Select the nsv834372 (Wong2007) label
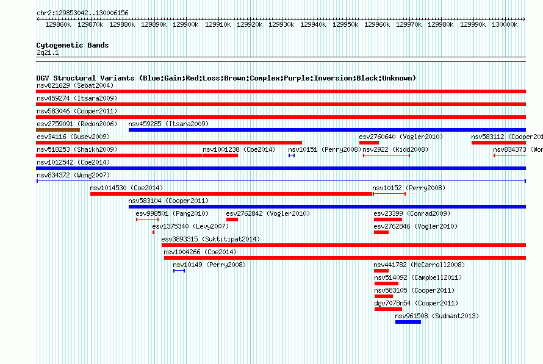The height and width of the screenshot is (364, 543). click(x=73, y=175)
